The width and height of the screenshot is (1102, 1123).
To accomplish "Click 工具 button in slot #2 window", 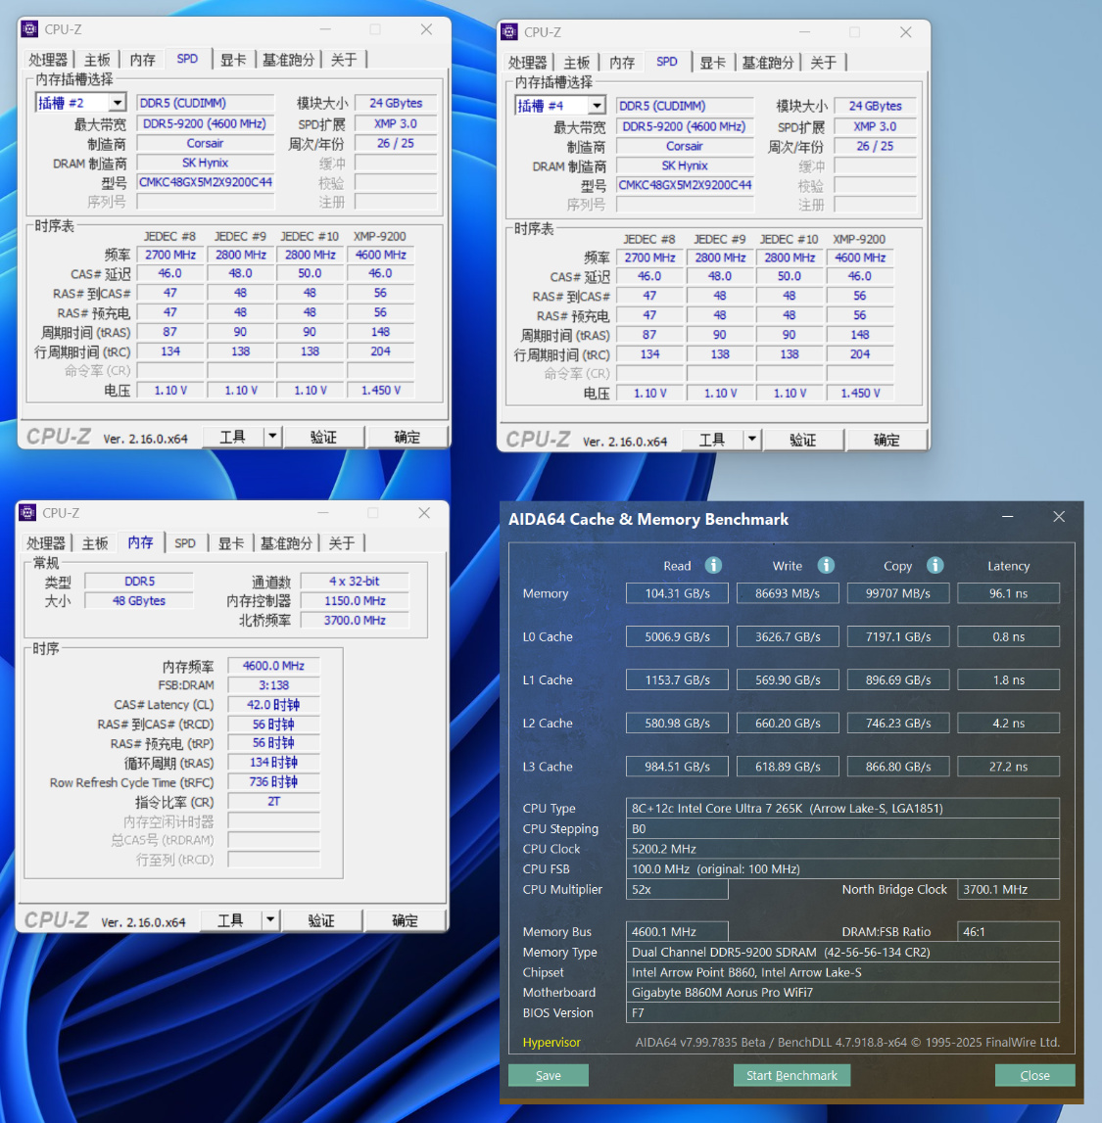I will pos(233,437).
